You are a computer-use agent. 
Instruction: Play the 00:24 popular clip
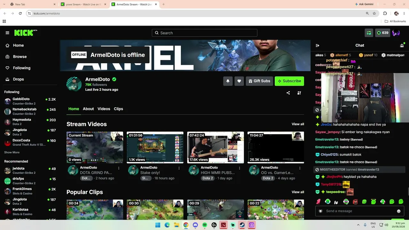(x=95, y=210)
